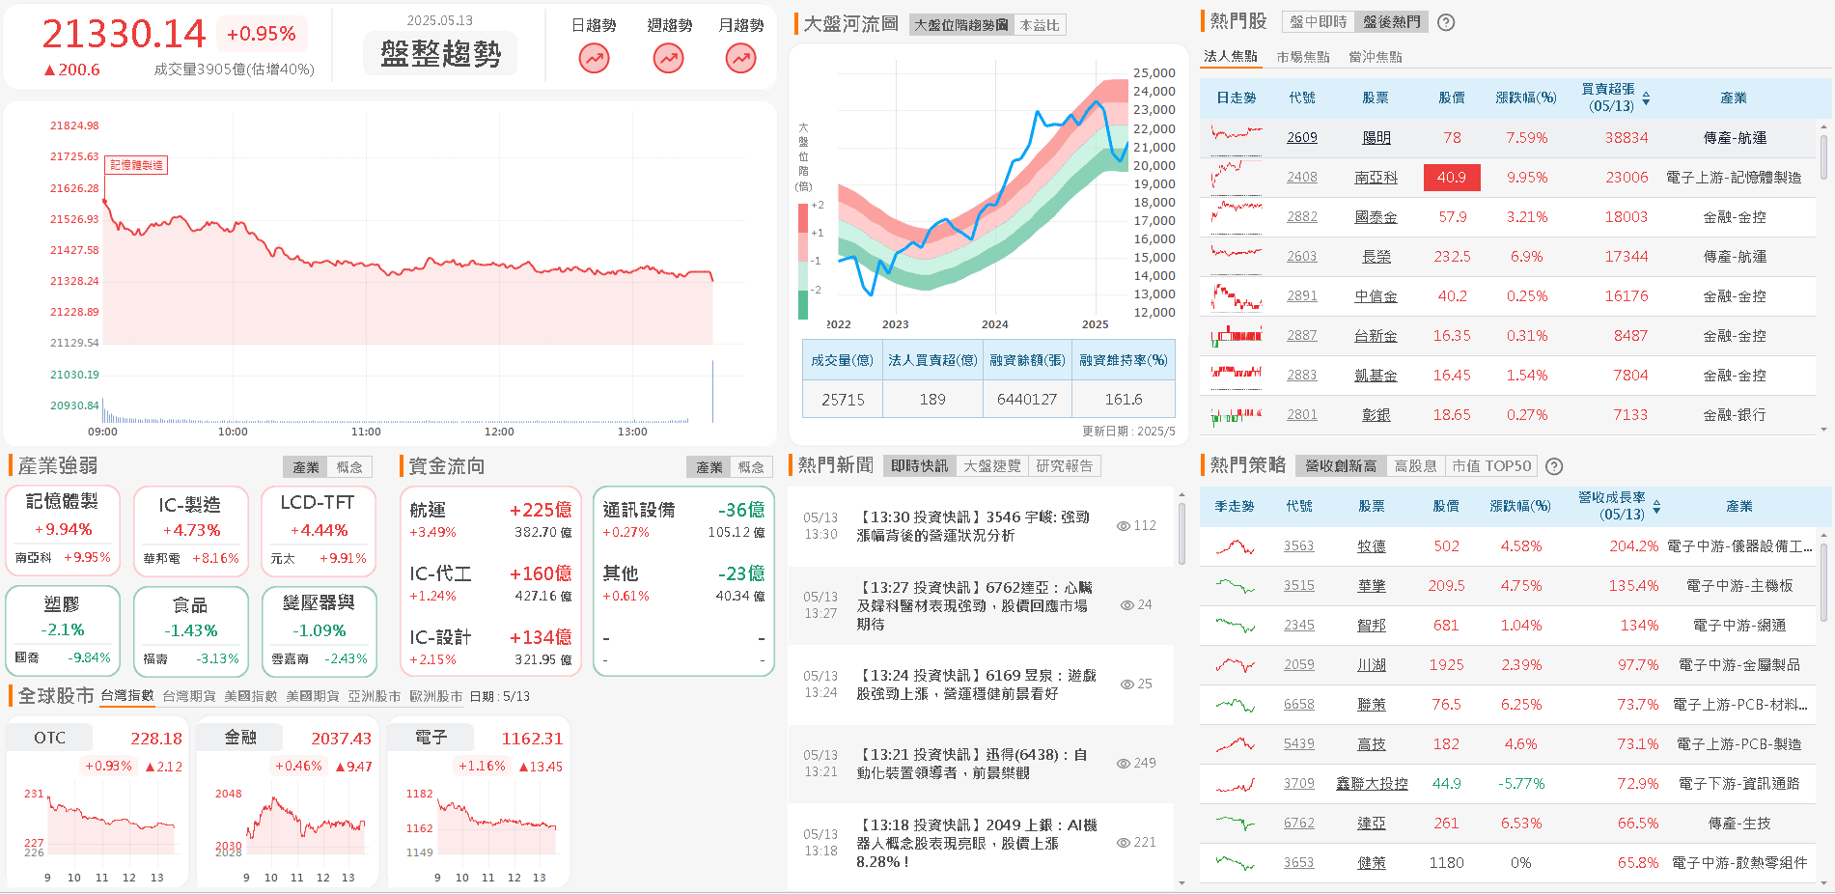Image resolution: width=1835 pixels, height=894 pixels.
Task: Open stock code link 3563
Action: coord(1298,546)
